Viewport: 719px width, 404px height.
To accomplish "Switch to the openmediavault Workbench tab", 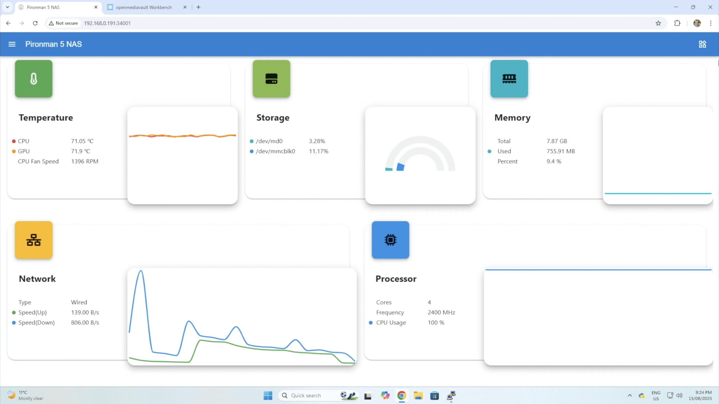I will (x=144, y=7).
